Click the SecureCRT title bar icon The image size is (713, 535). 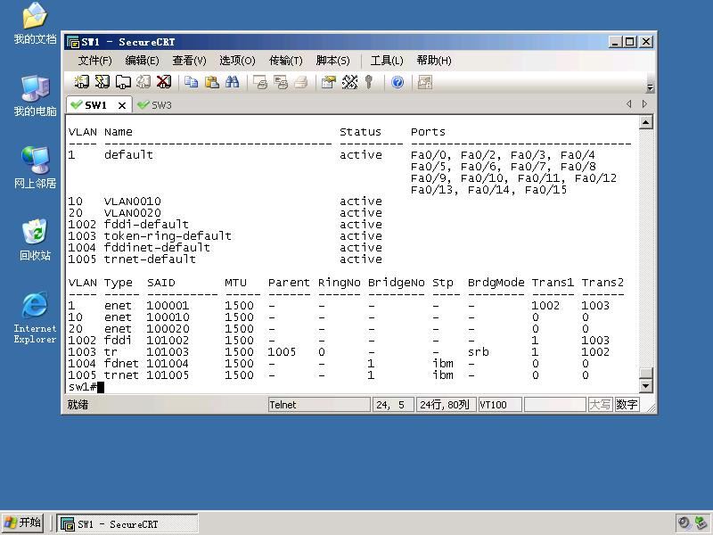point(73,42)
